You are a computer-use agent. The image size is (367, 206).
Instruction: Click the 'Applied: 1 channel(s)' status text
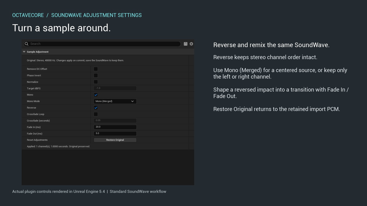pos(58,146)
